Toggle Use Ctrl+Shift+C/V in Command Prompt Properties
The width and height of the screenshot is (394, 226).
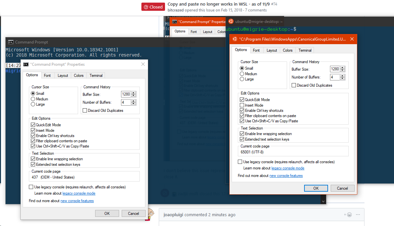click(x=33, y=146)
